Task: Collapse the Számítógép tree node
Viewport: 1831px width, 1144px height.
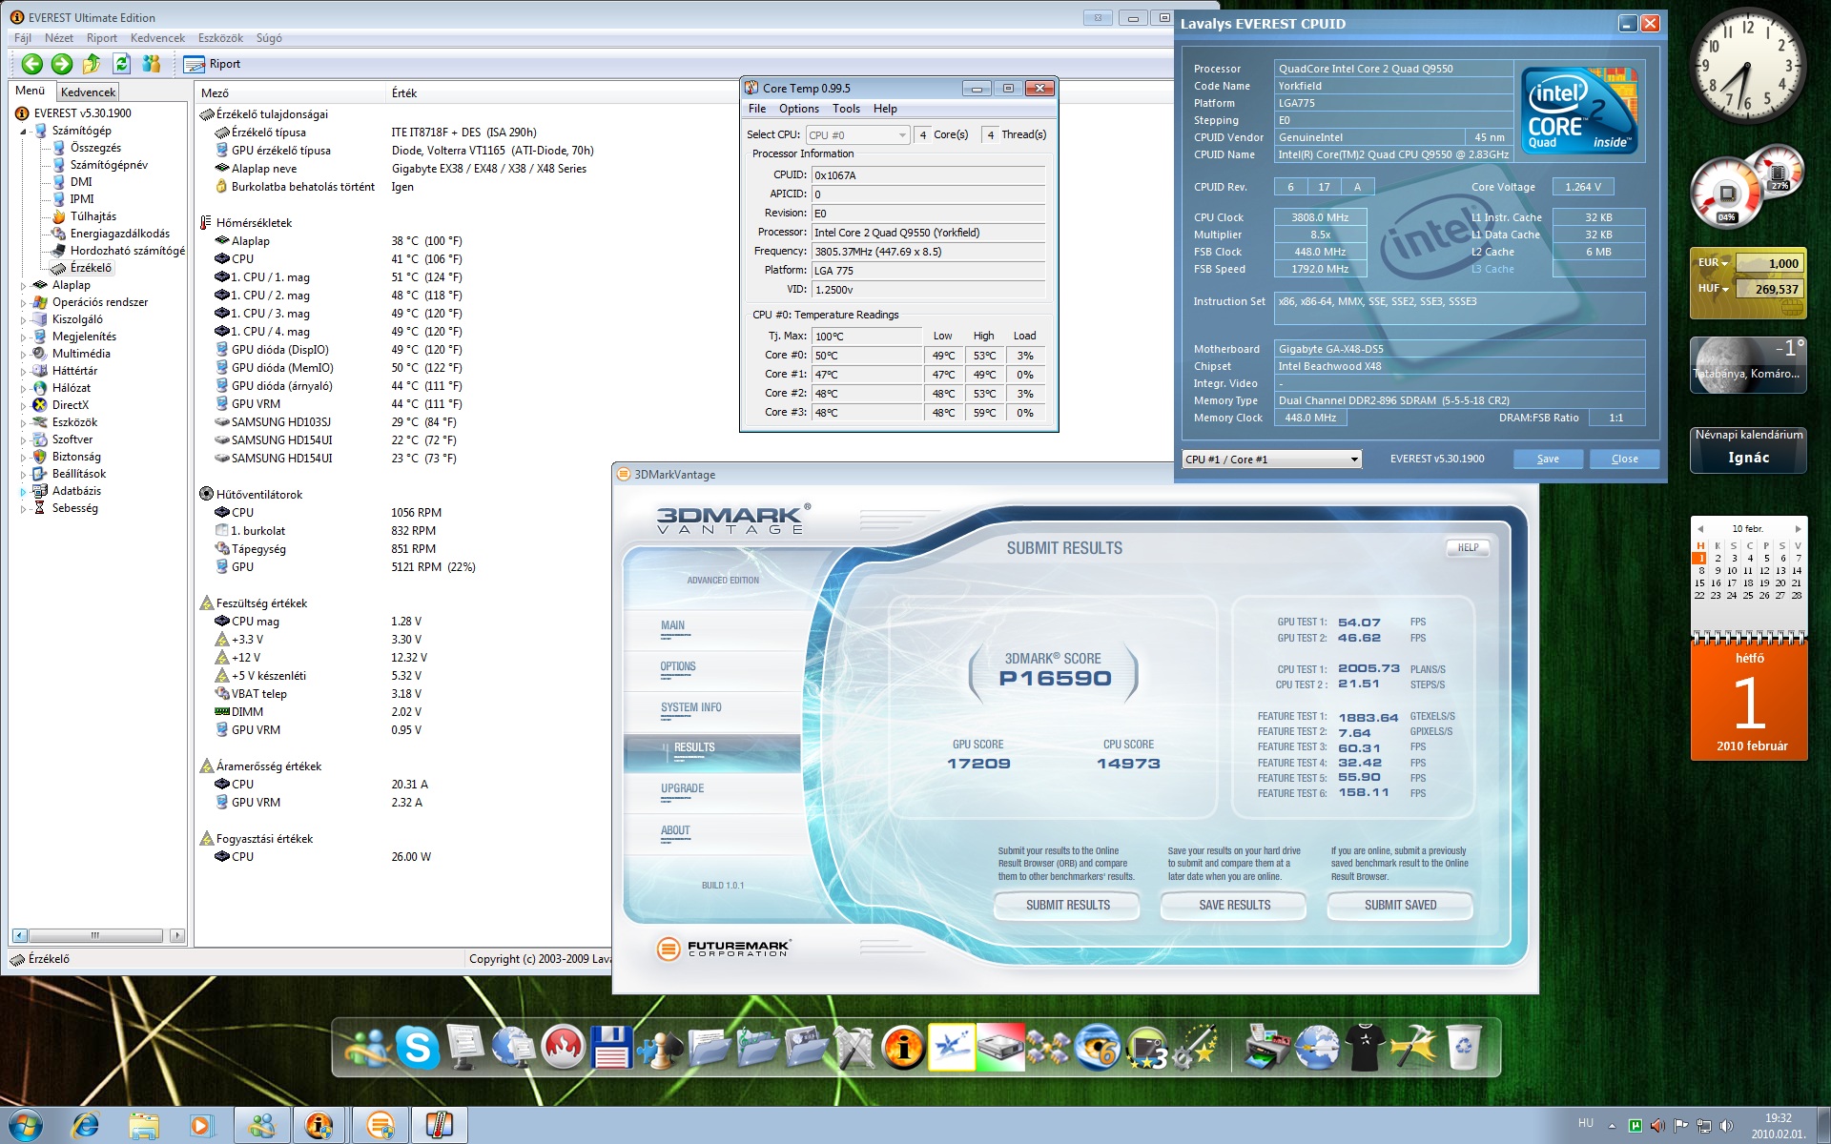Action: point(24,131)
